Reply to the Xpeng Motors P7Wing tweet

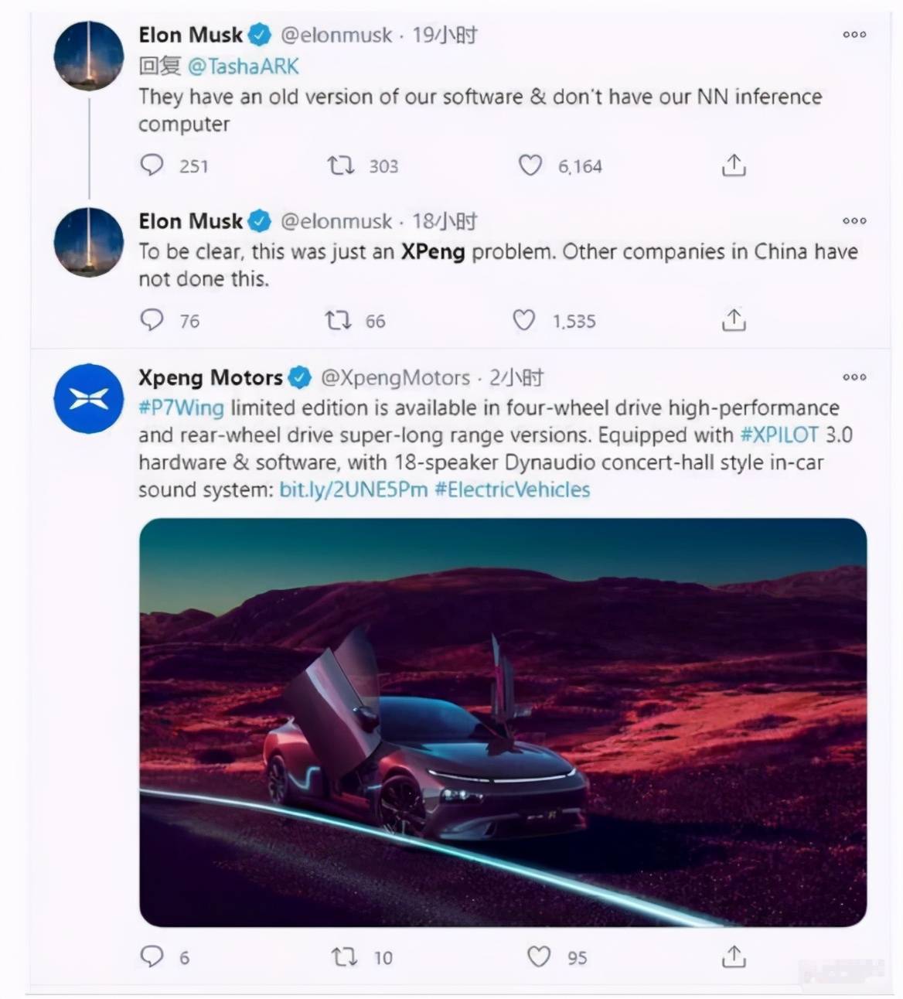(152, 956)
